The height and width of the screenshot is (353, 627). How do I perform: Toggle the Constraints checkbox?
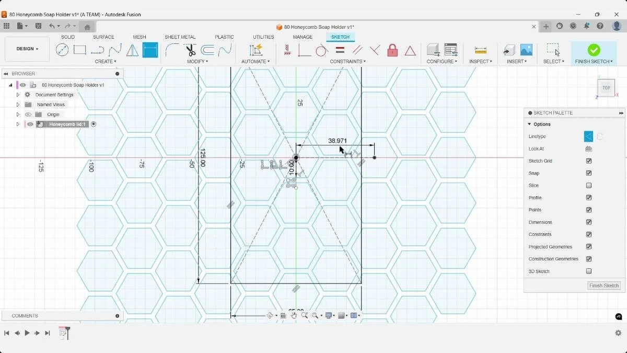(x=589, y=234)
